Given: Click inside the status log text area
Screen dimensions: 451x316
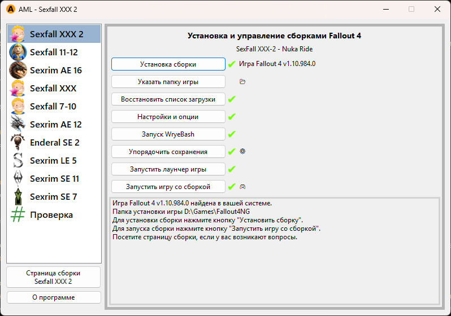Looking at the screenshot, I should click(x=272, y=265).
